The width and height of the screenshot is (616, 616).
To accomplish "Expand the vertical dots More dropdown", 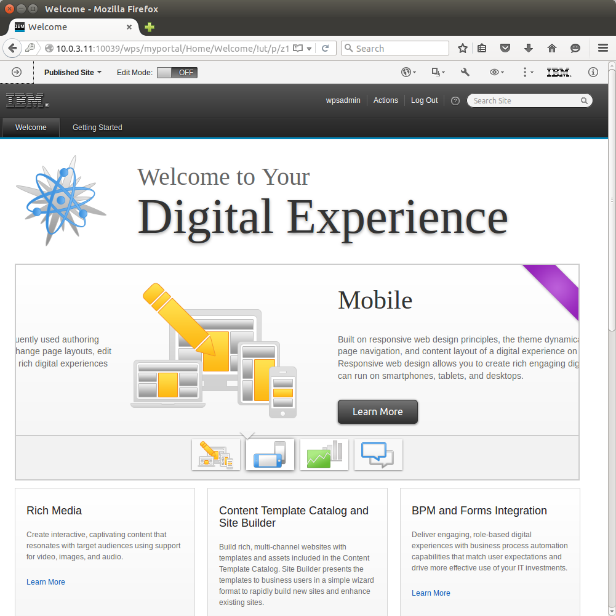I will [527, 72].
